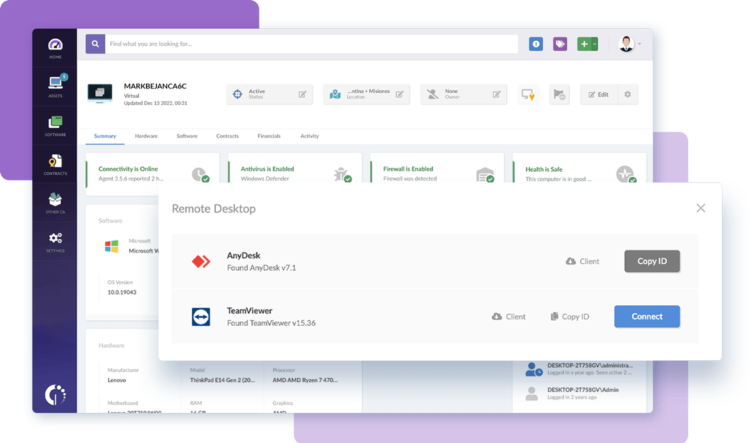Copy the AnyDesk ID
This screenshot has width=752, height=443.
coord(652,261)
